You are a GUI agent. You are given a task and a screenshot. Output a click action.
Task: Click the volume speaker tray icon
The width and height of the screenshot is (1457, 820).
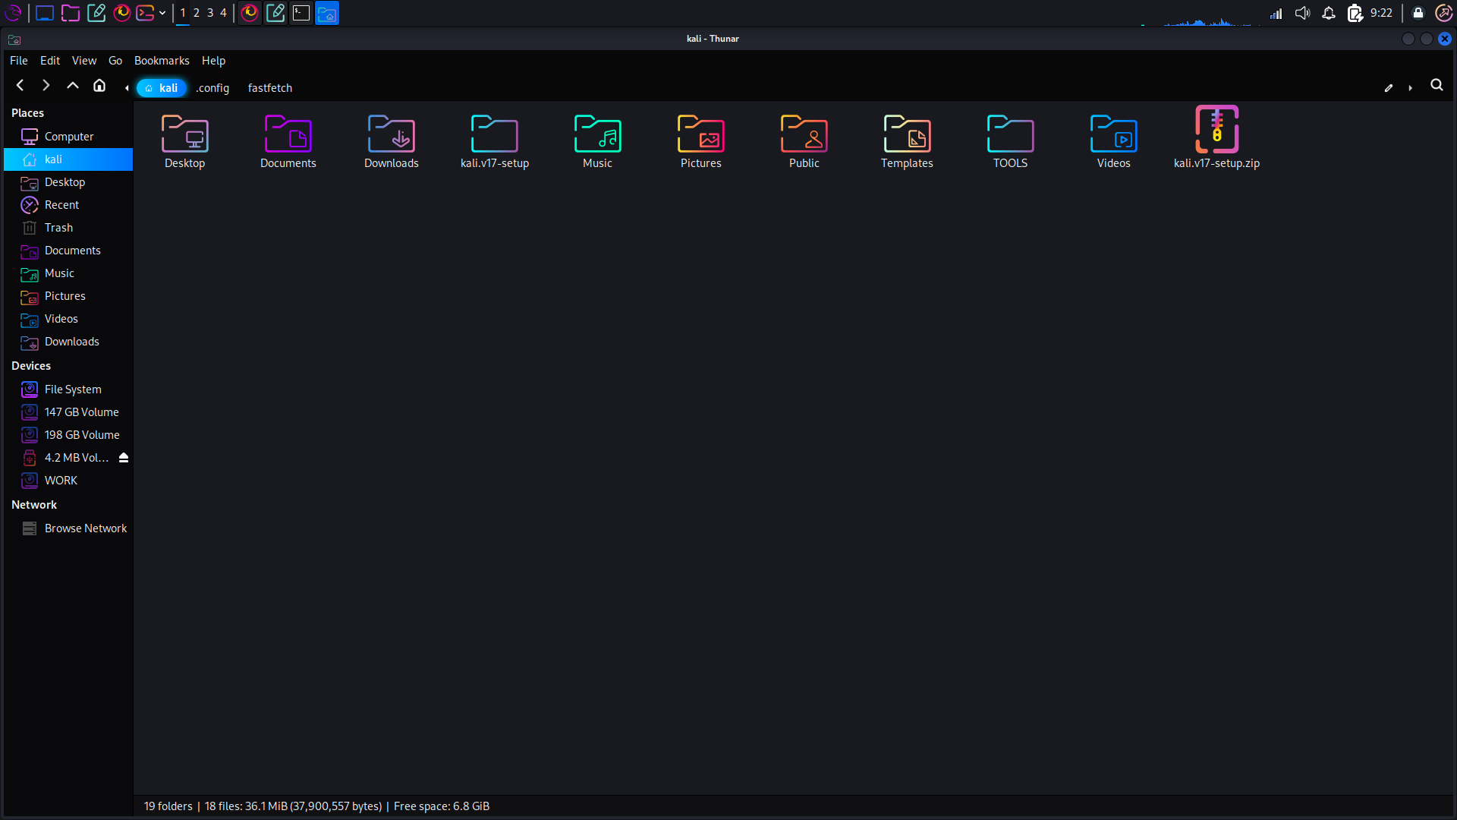click(1302, 13)
